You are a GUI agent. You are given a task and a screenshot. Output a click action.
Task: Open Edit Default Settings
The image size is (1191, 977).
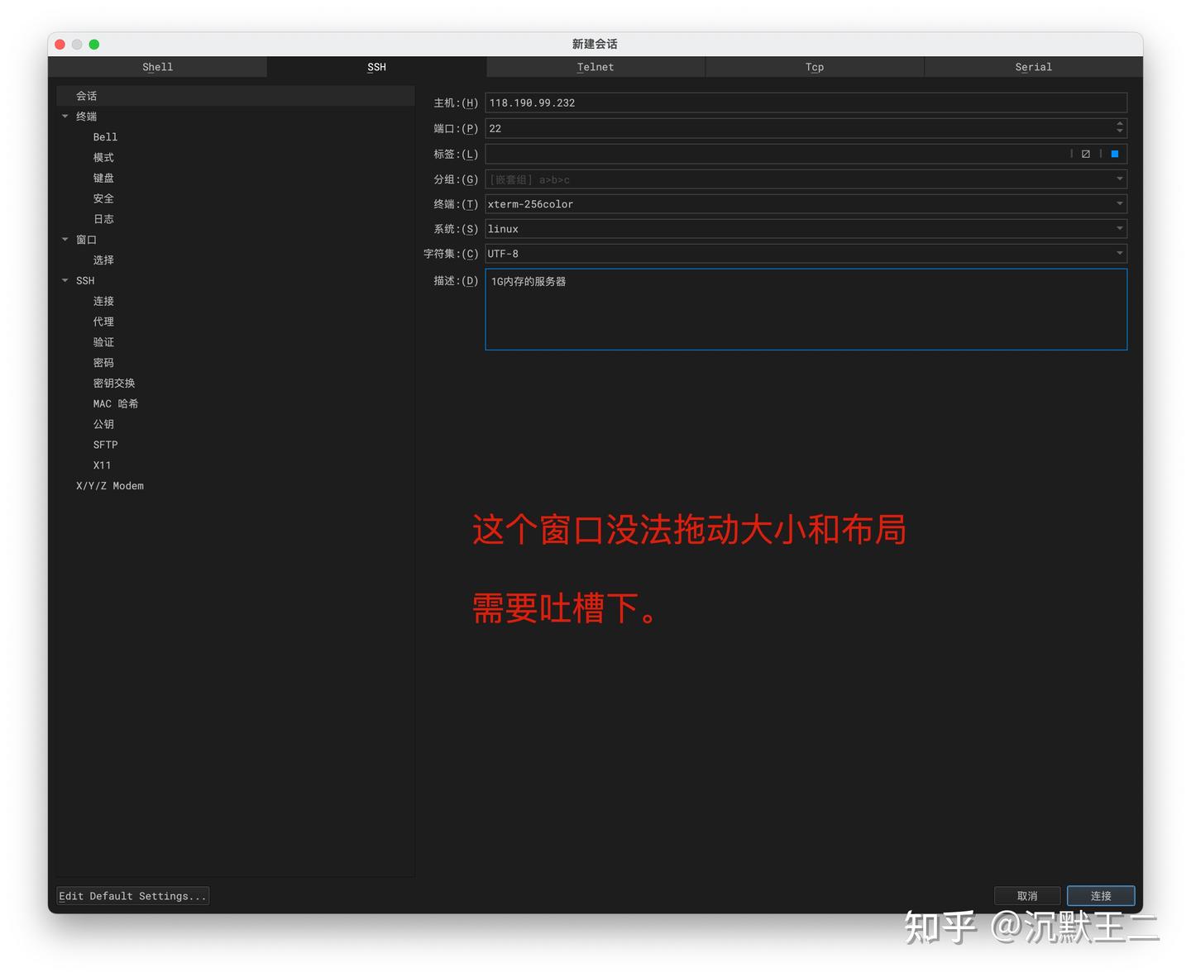132,895
